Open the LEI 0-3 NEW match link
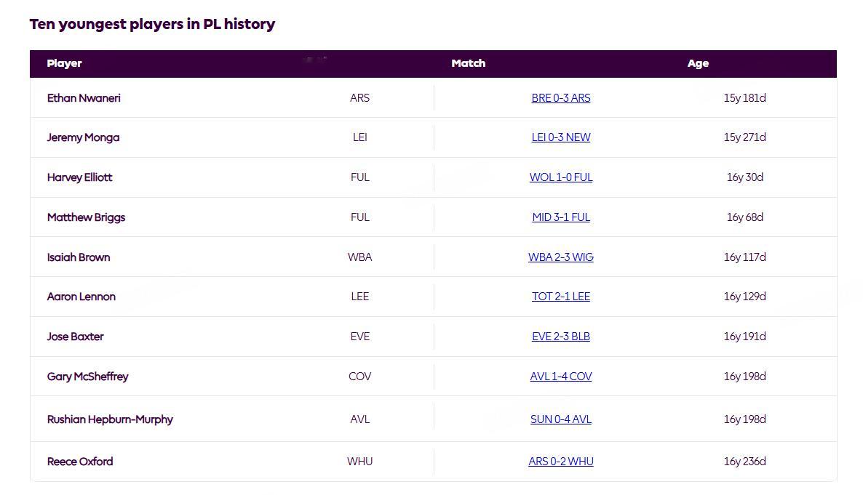Viewport: 863px width, 495px height. tap(561, 137)
